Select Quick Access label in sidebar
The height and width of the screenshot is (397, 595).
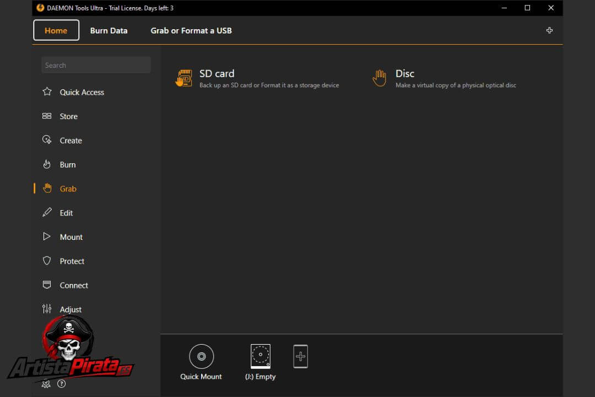[x=82, y=92]
